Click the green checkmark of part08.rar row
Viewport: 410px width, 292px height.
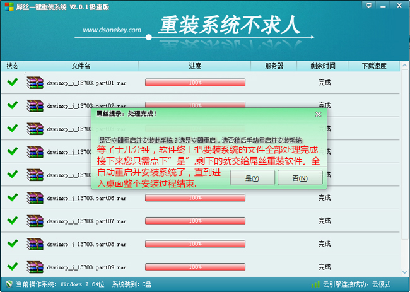[12, 243]
